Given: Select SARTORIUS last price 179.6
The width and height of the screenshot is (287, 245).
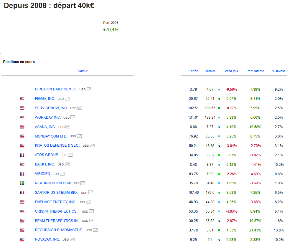Looking at the screenshot, I should pyautogui.click(x=210, y=193).
